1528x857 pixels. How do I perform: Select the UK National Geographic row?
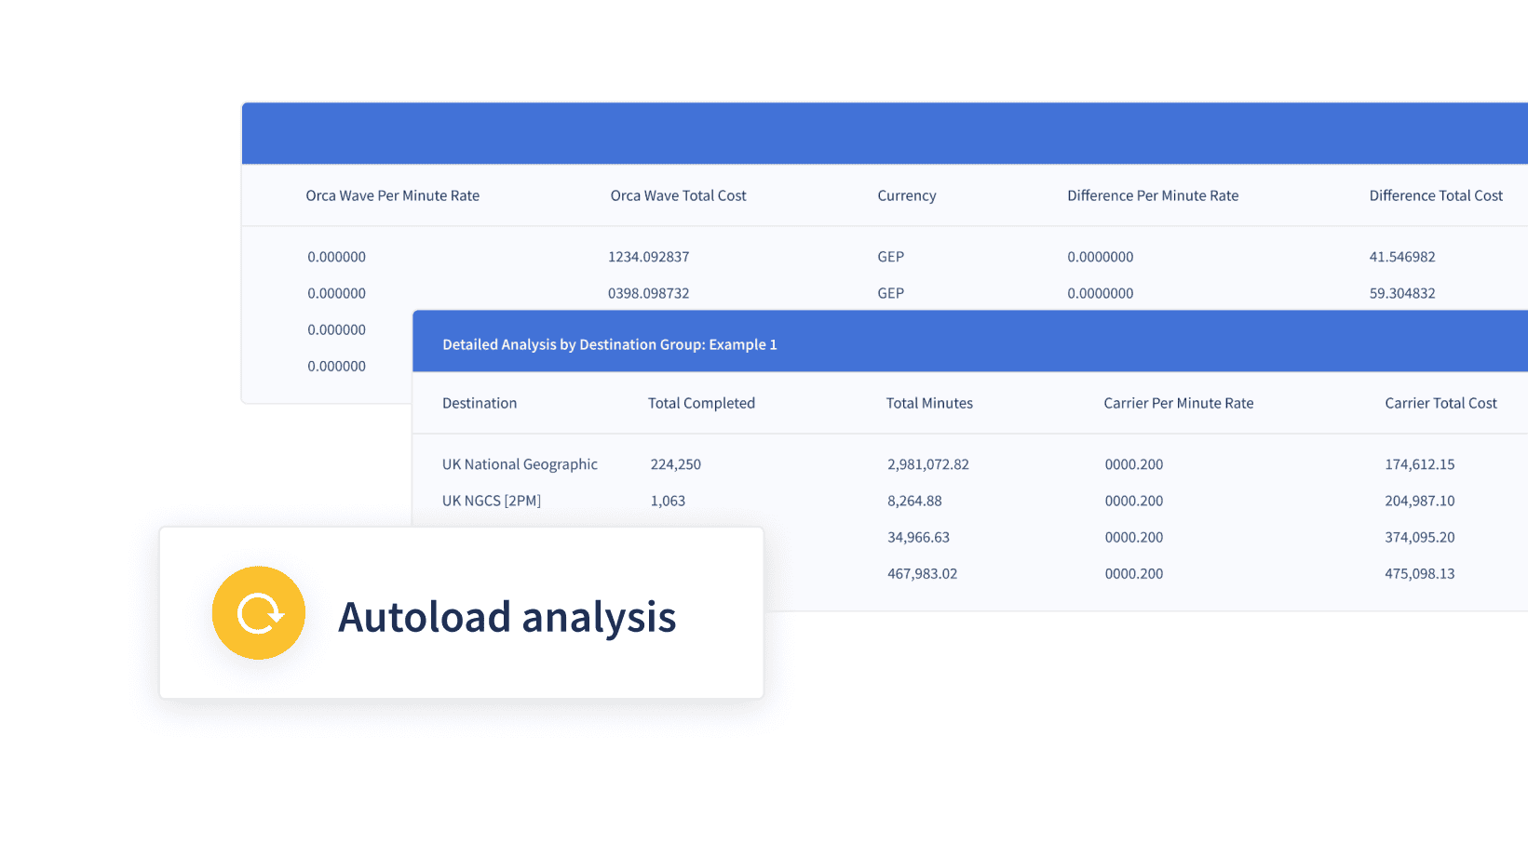[x=970, y=464]
